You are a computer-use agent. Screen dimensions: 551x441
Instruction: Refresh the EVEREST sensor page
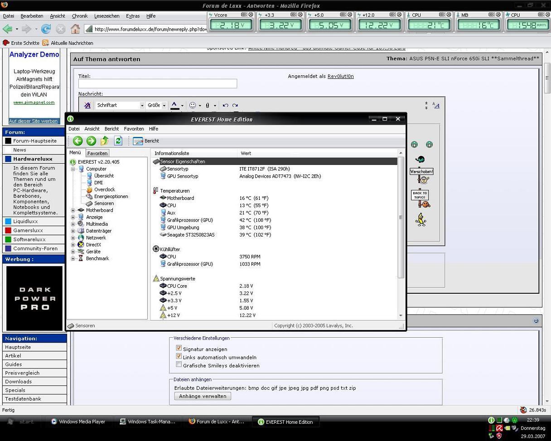click(x=118, y=141)
